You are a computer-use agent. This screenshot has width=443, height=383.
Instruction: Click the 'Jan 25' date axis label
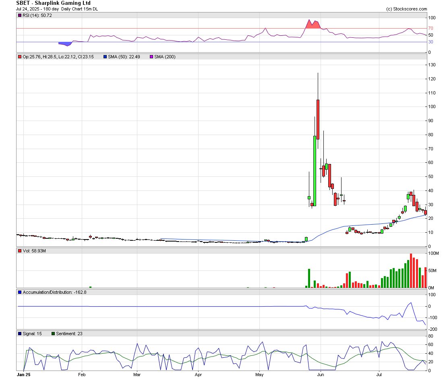pyautogui.click(x=23, y=375)
